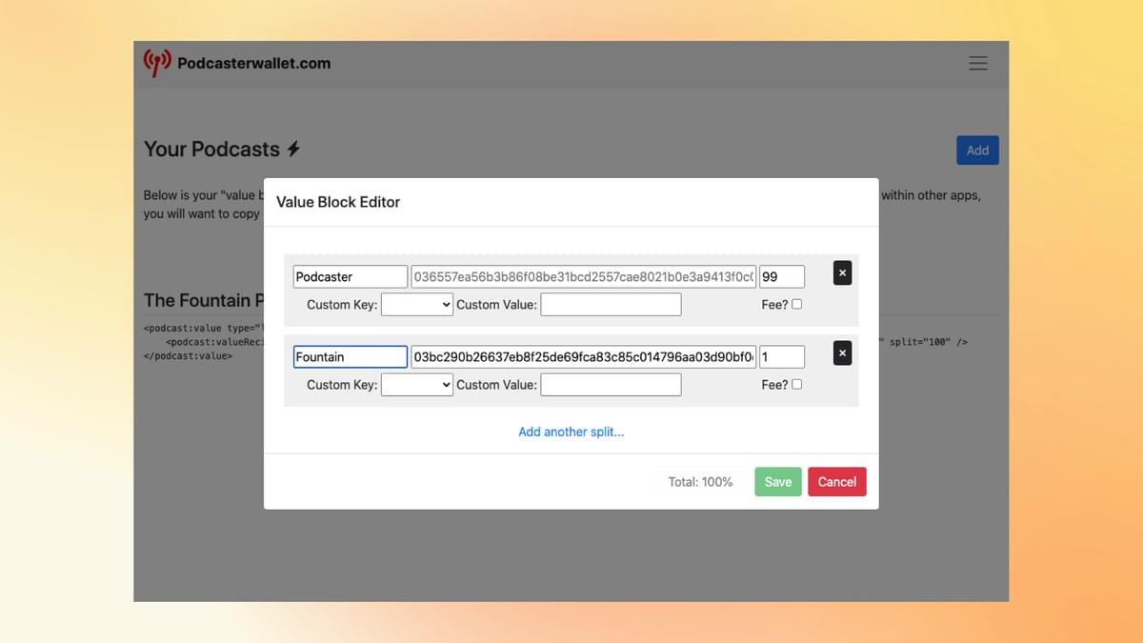Save the value block

778,481
